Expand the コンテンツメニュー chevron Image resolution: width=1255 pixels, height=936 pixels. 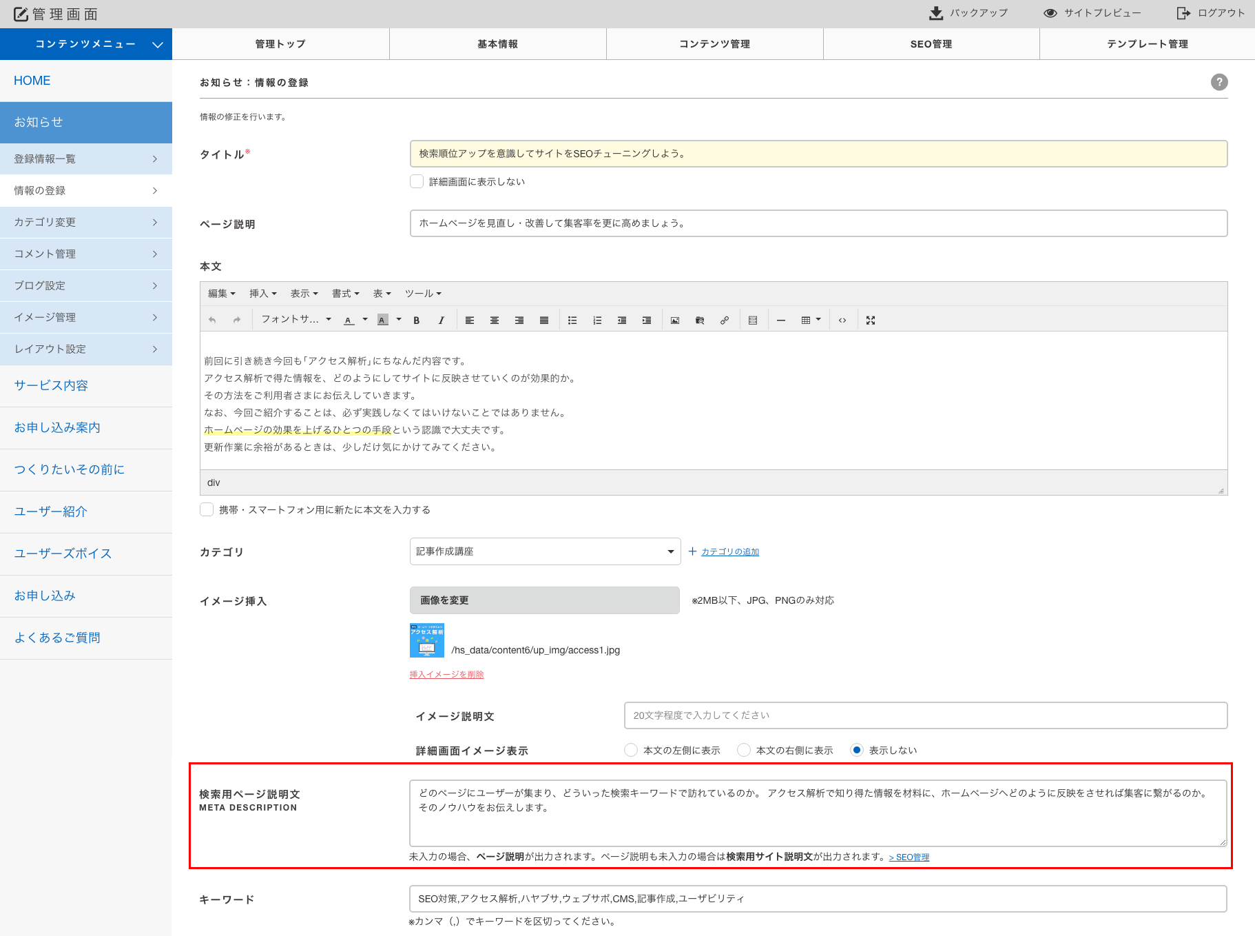click(x=158, y=45)
